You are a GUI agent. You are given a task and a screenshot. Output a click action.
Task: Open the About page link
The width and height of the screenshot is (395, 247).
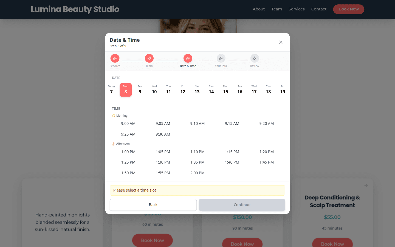[259, 9]
